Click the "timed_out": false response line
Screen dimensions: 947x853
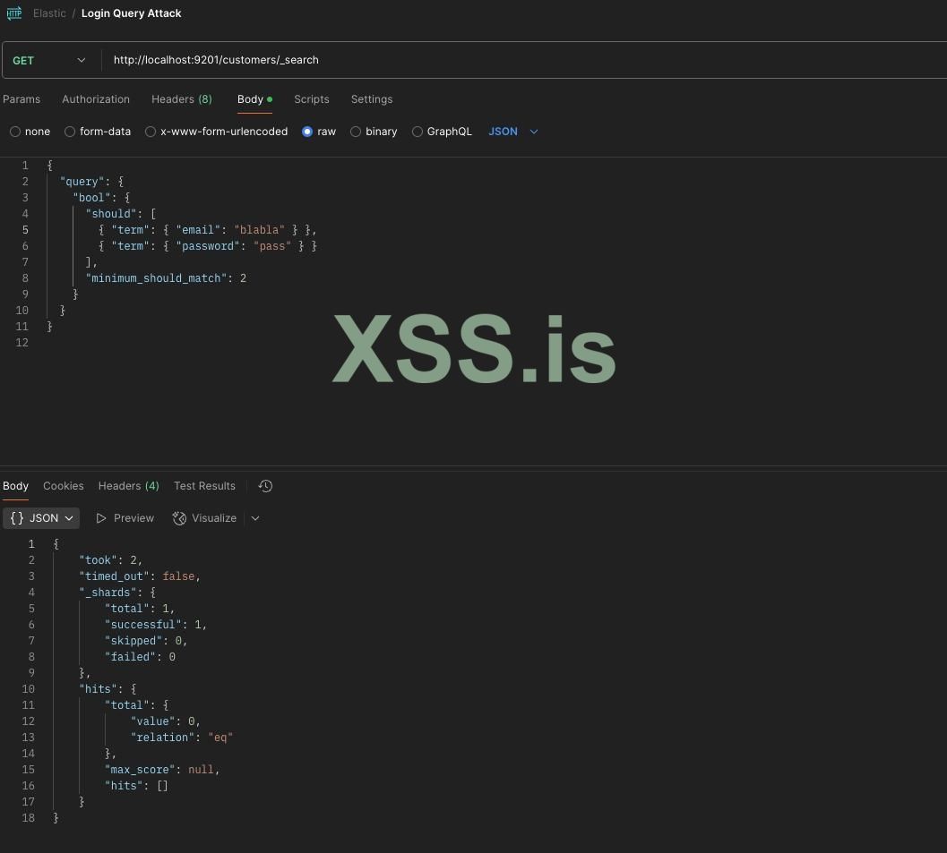[x=140, y=576]
